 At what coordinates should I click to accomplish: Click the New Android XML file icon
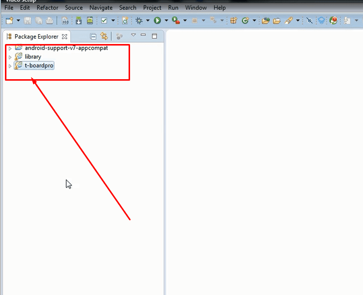click(125, 21)
